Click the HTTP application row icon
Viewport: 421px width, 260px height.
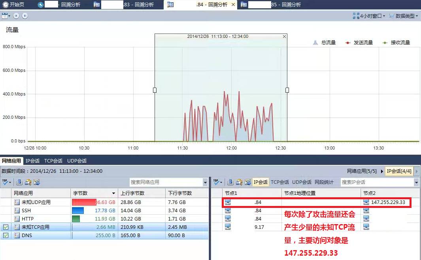[x=17, y=219]
